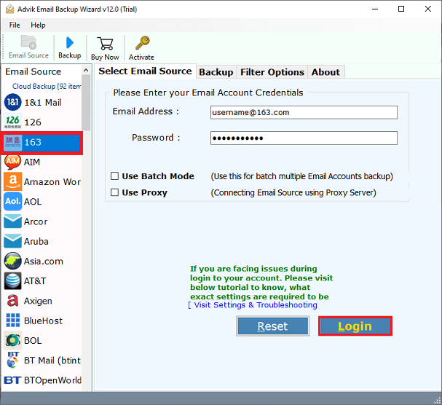Open the About tab
442x405 pixels.
click(325, 72)
